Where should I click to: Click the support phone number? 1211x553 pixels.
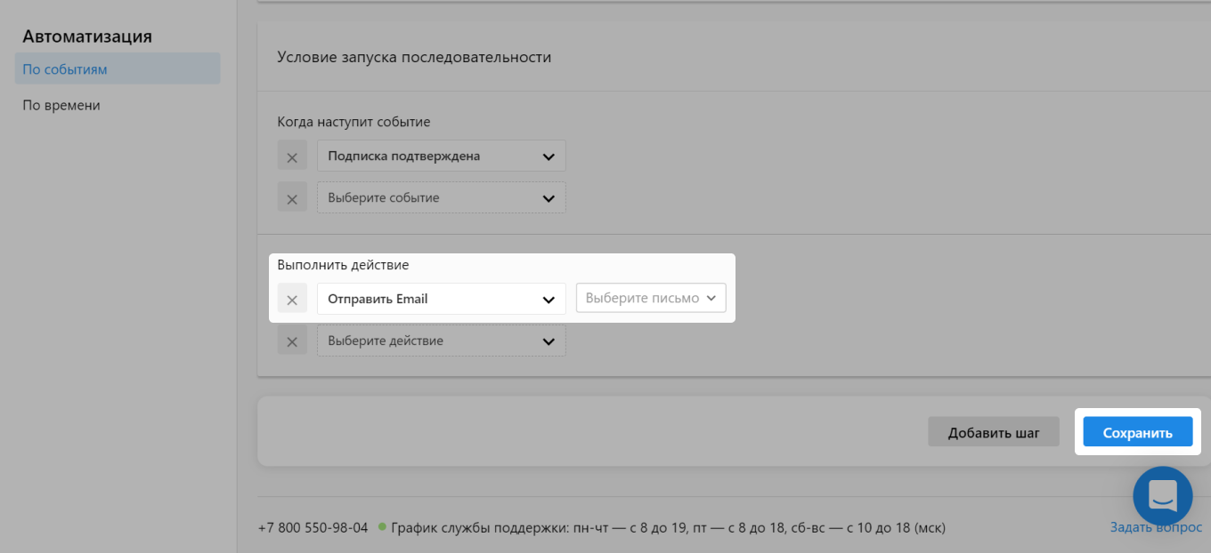coord(315,527)
